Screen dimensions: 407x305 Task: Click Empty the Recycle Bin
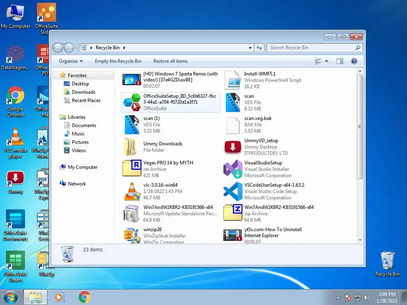pyautogui.click(x=118, y=61)
